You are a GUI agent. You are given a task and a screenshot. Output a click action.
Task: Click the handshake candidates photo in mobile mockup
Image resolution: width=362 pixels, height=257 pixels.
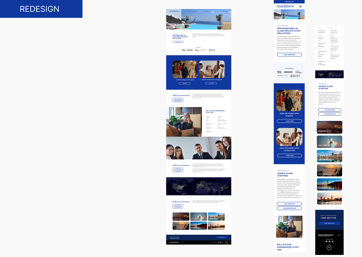click(289, 137)
